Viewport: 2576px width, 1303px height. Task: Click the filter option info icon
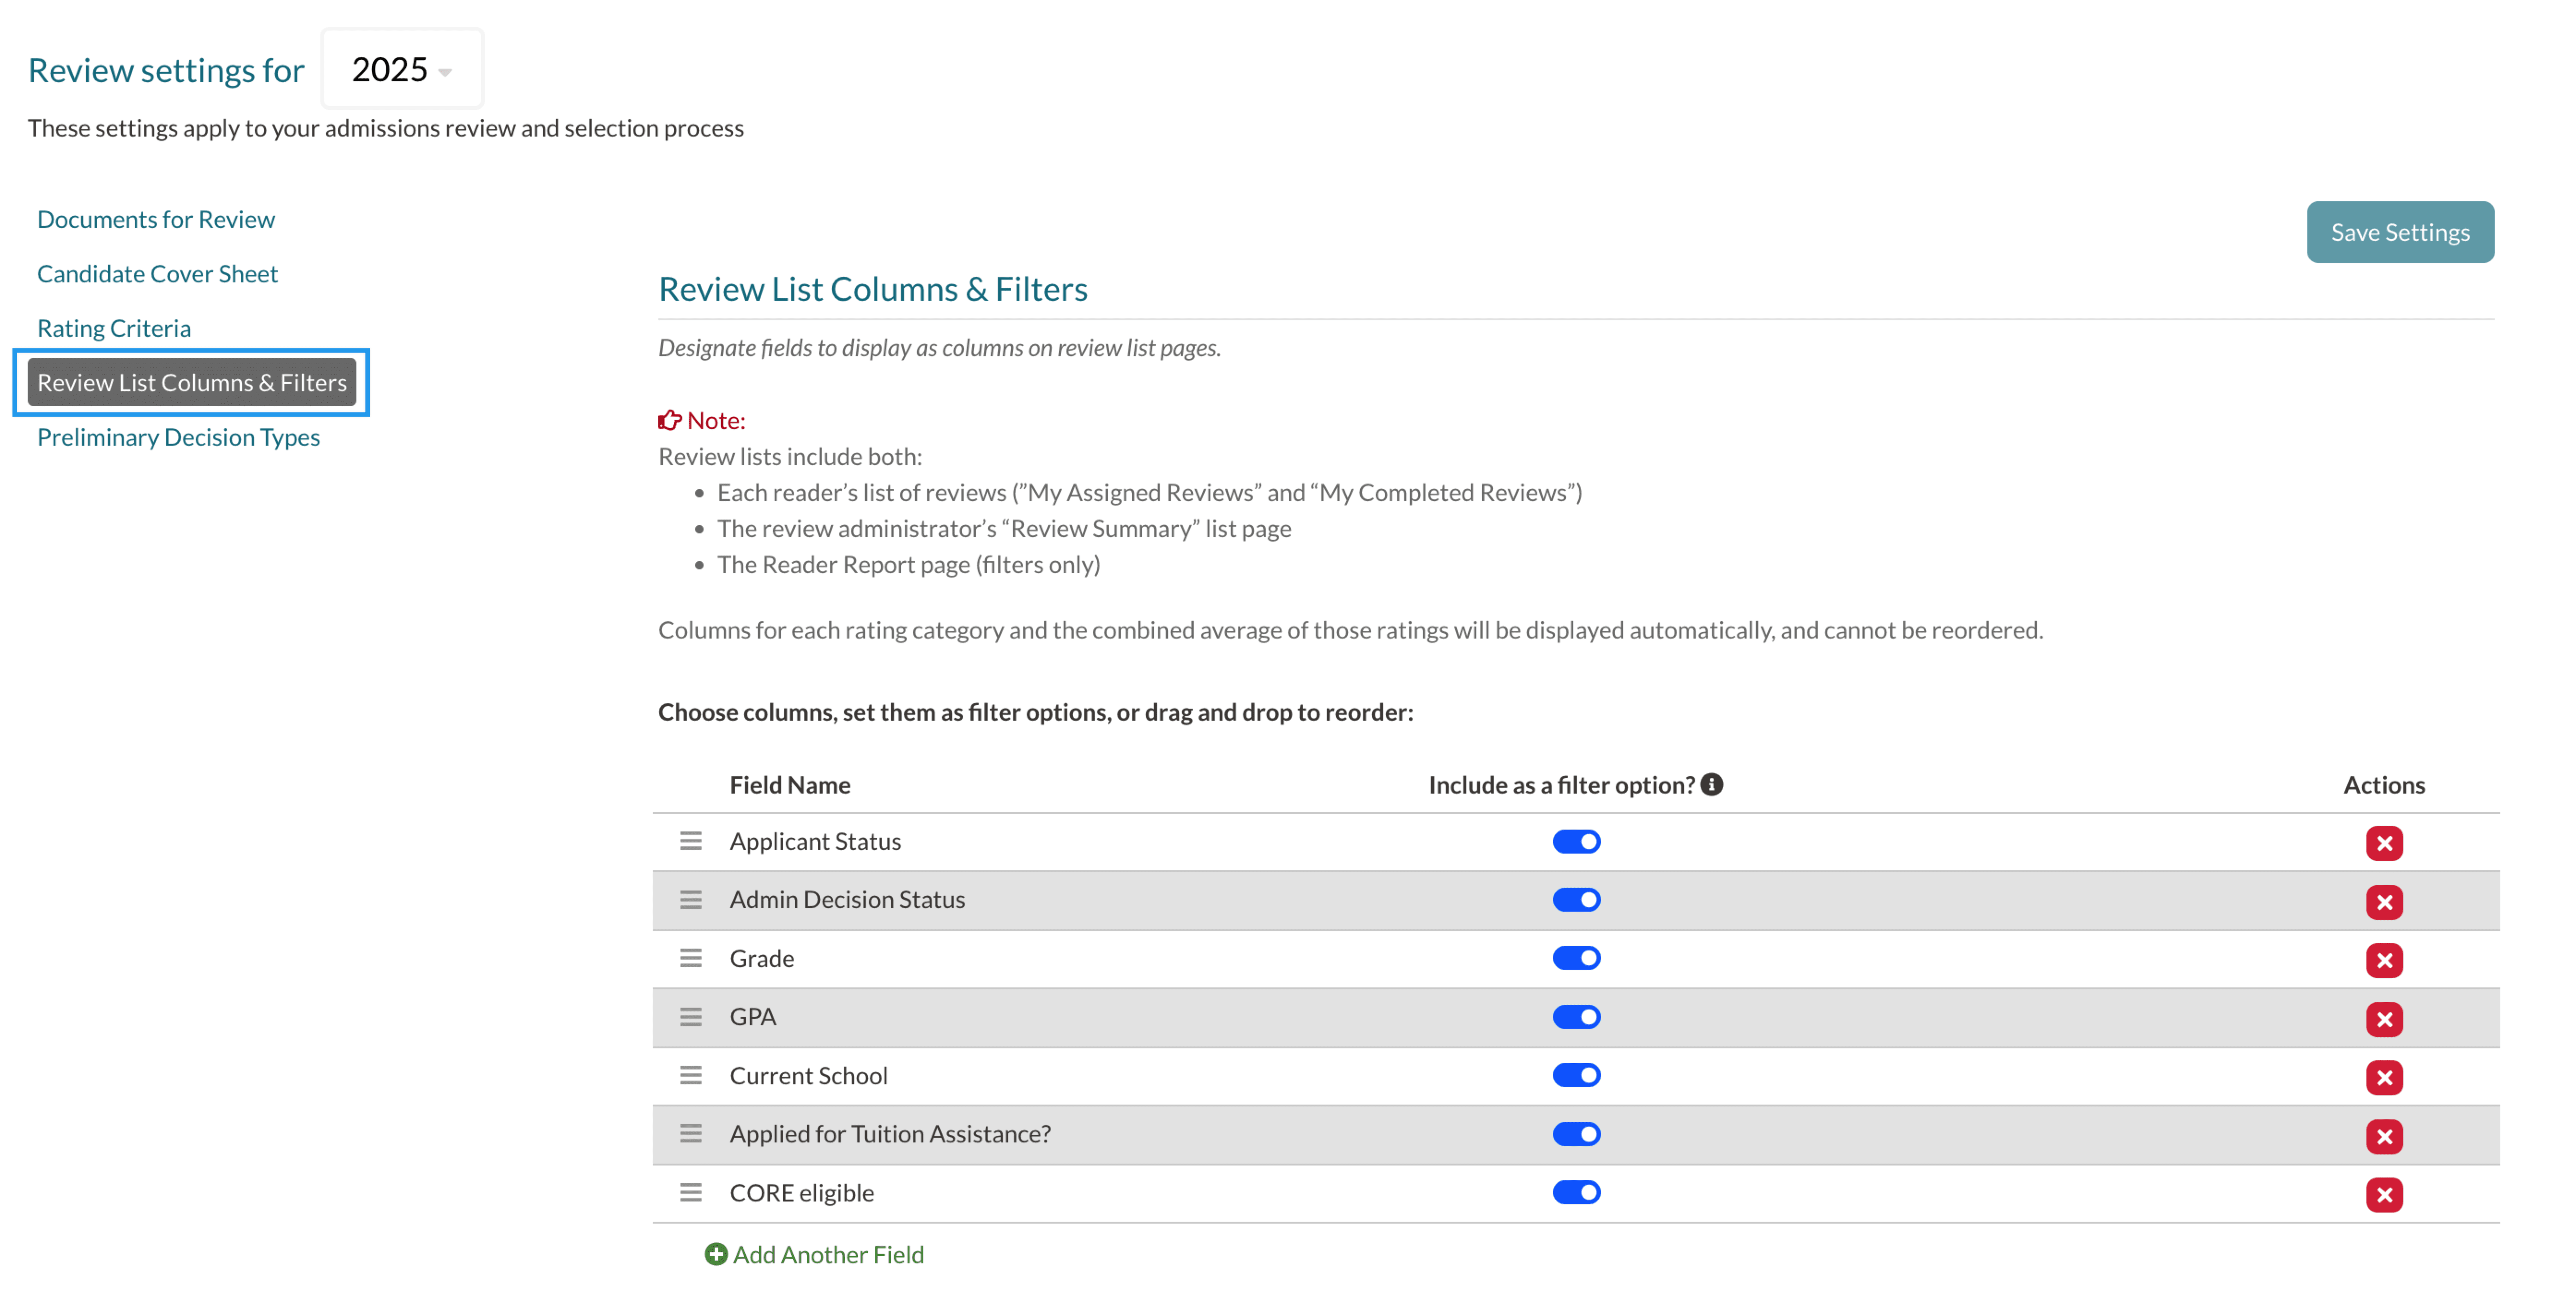(1711, 784)
